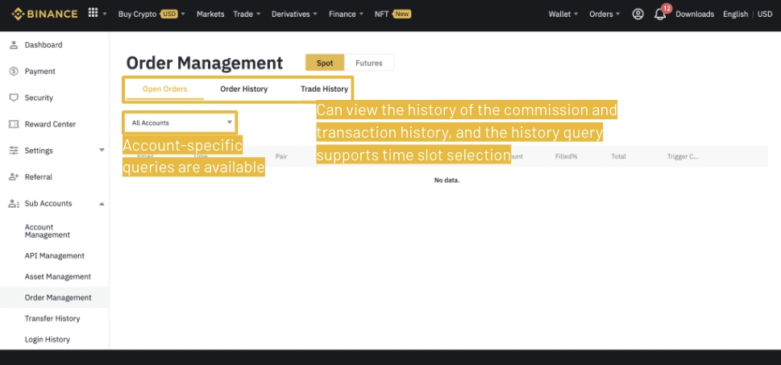The height and width of the screenshot is (365, 781).
Task: Click the Binance logo
Action: [x=44, y=14]
